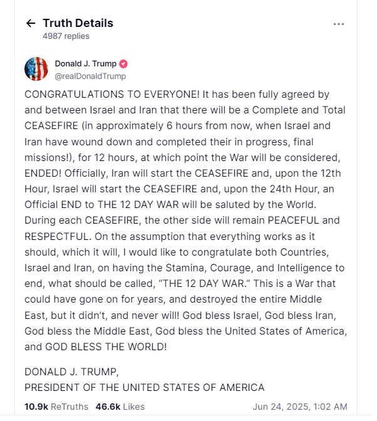Click the GOD BLESS THE WORLD! closing text

click(x=106, y=346)
